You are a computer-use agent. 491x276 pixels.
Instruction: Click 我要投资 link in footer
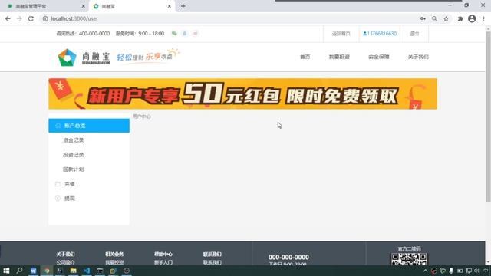coord(114,262)
